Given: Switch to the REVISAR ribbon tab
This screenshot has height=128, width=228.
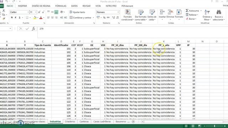Looking at the screenshot, I should pos(86,6).
